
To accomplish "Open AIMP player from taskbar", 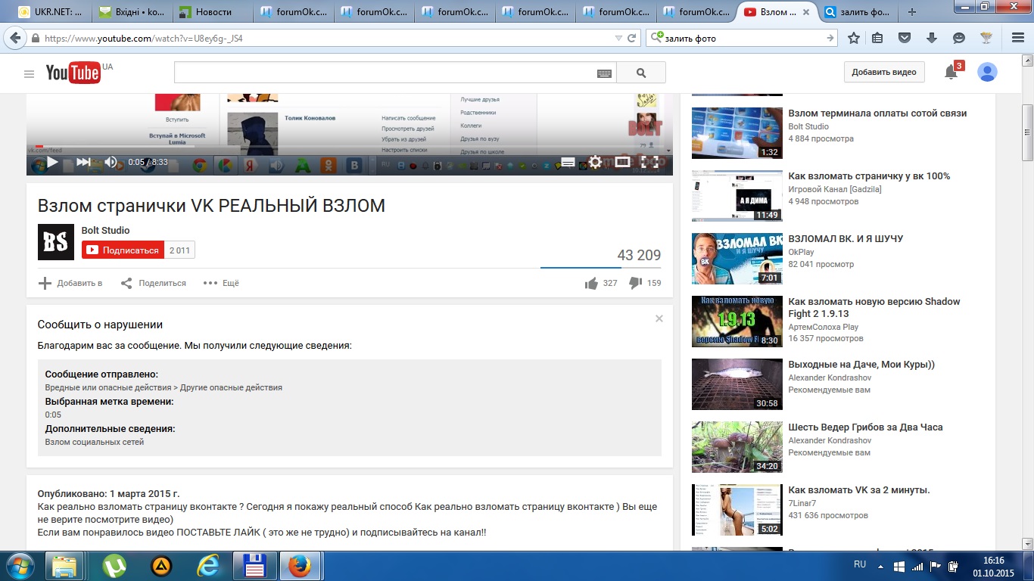I will coord(160,566).
